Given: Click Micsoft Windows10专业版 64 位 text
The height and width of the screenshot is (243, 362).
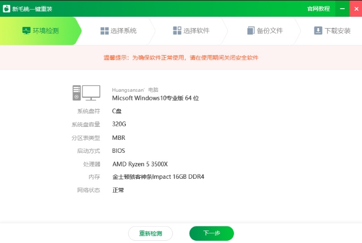Looking at the screenshot, I should (156, 98).
